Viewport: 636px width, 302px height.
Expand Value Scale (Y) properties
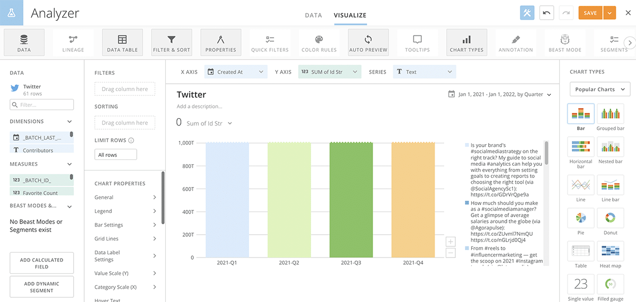[x=126, y=273]
